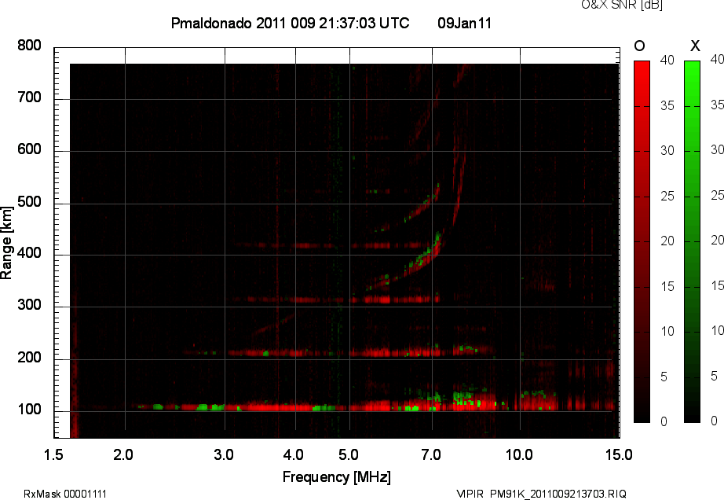Click the 20 dB label beside the O scale
Image resolution: width=724 pixels, height=500 pixels.
(667, 241)
